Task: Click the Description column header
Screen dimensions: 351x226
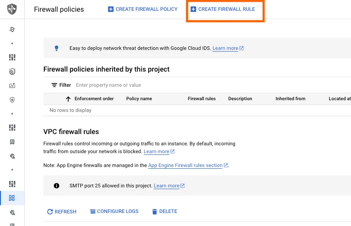Action: 240,98
